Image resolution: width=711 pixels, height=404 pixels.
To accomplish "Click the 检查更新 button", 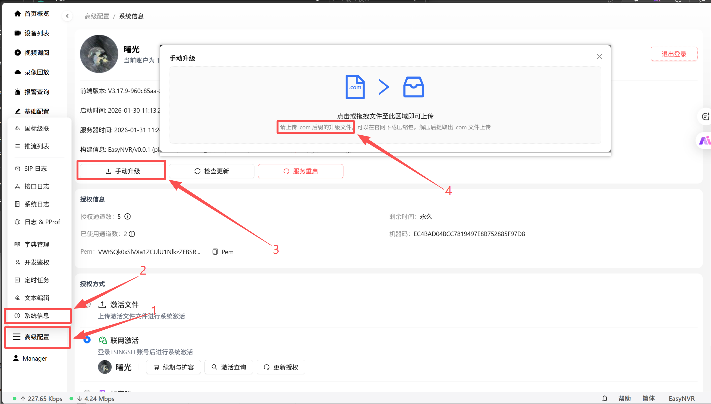I will 212,171.
